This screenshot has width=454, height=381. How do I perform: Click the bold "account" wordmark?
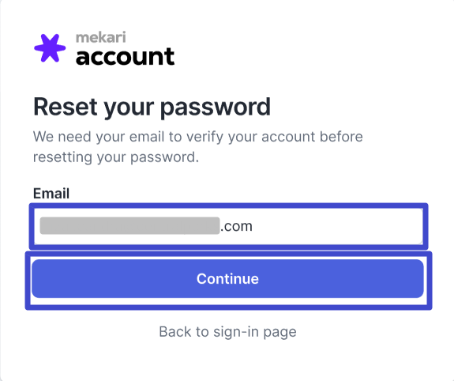tap(125, 56)
